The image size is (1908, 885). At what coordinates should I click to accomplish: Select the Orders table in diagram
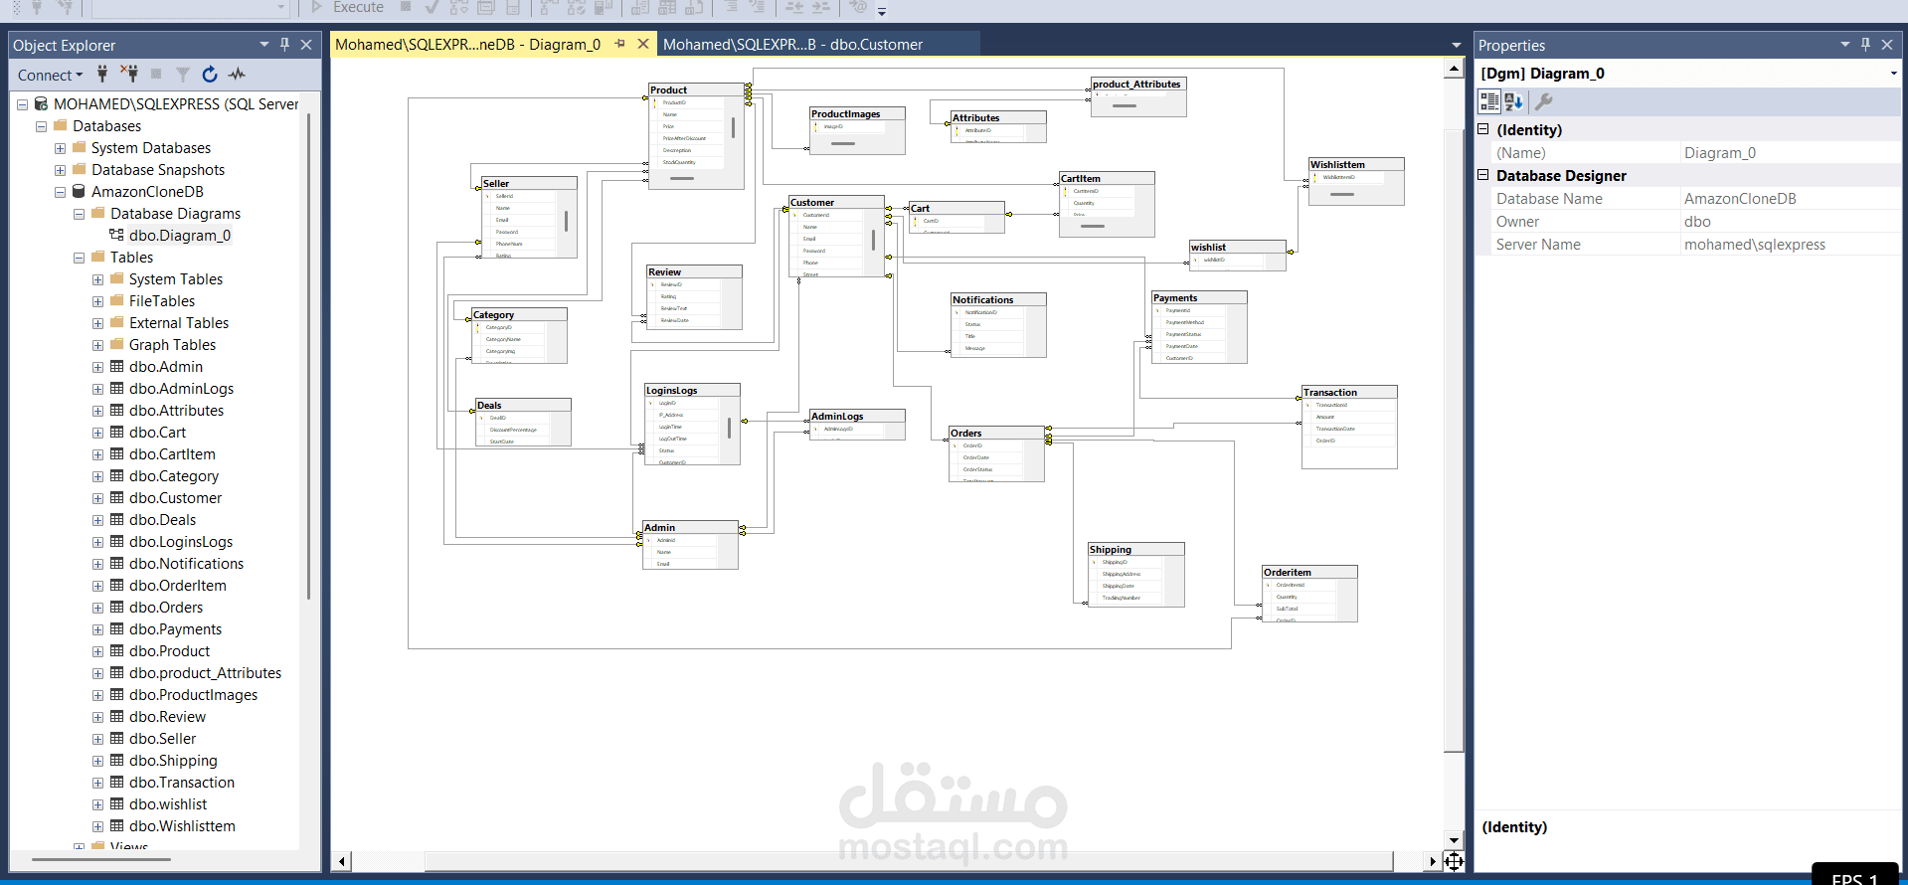(x=996, y=454)
